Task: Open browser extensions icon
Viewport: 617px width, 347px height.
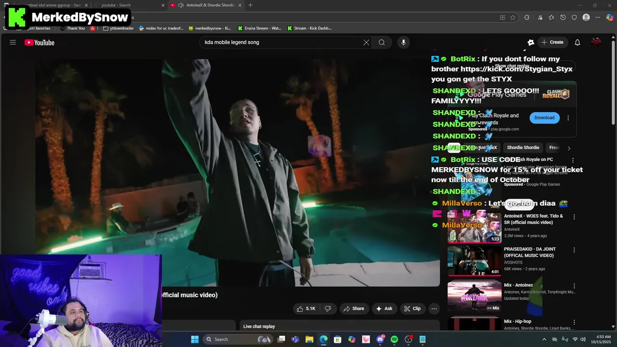Action: (x=527, y=17)
